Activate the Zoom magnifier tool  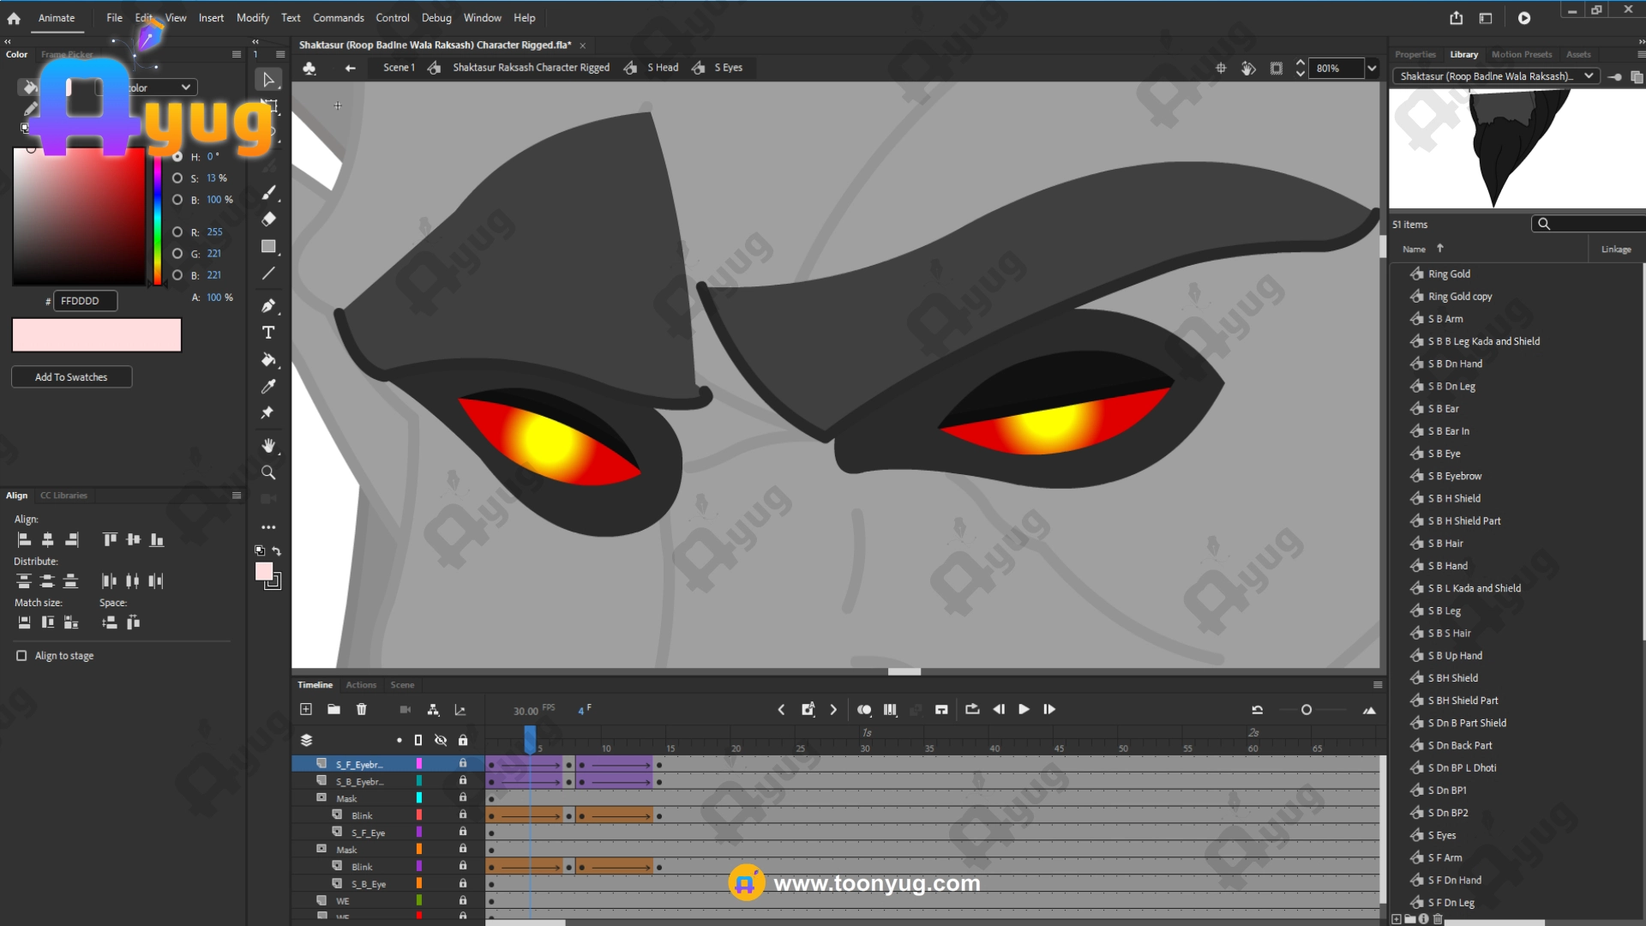(268, 473)
